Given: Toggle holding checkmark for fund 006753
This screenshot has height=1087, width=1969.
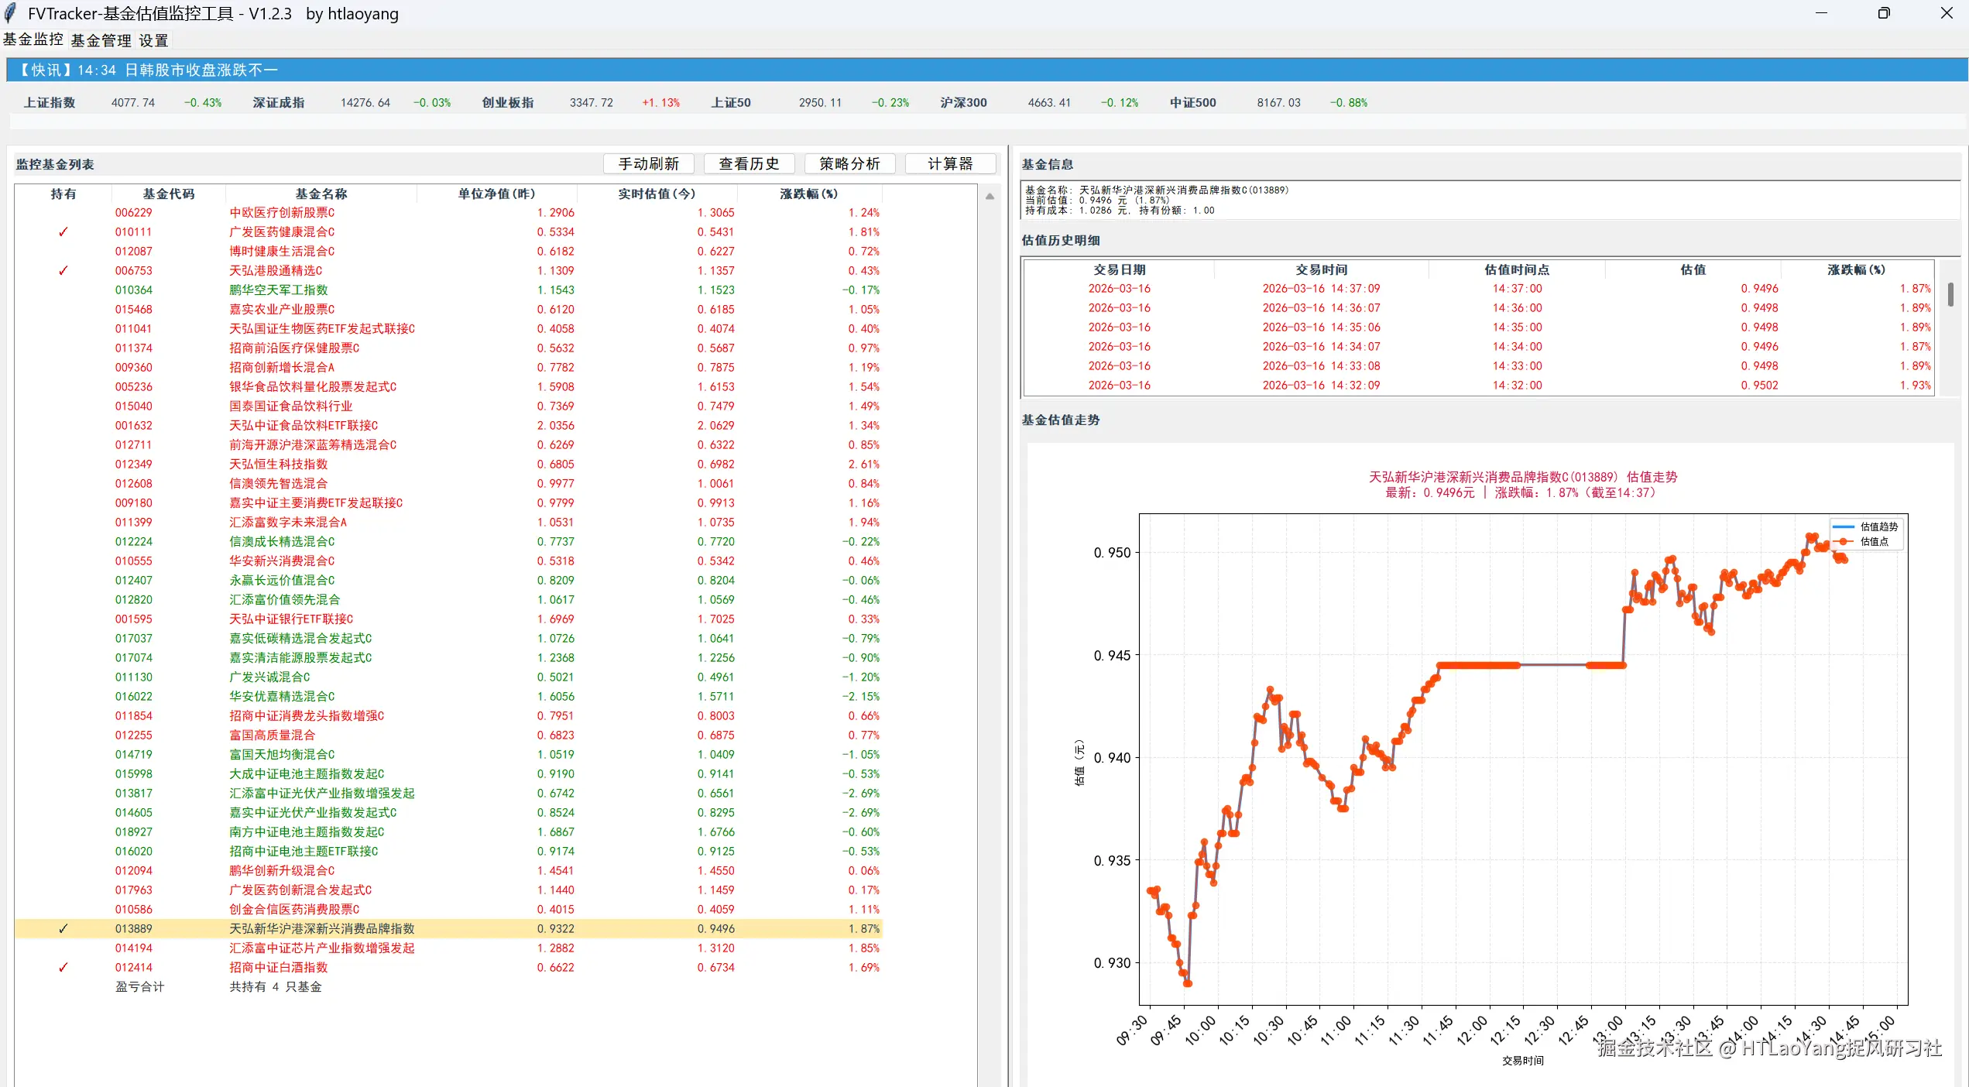Looking at the screenshot, I should (x=63, y=270).
